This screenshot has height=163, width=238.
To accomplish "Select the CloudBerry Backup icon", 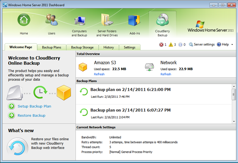I will coord(163,20).
